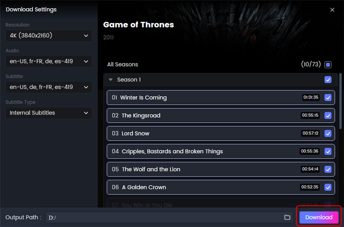Uncheck the Season 1 checkbox
344x227 pixels.
(328, 80)
